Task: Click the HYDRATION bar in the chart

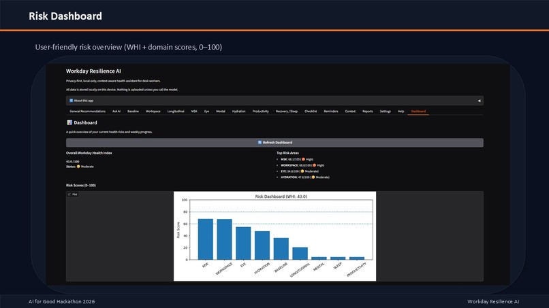Action: tap(262, 245)
